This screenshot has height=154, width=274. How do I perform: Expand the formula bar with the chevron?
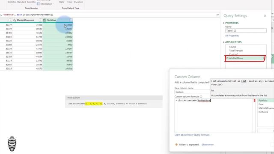pos(217,15)
